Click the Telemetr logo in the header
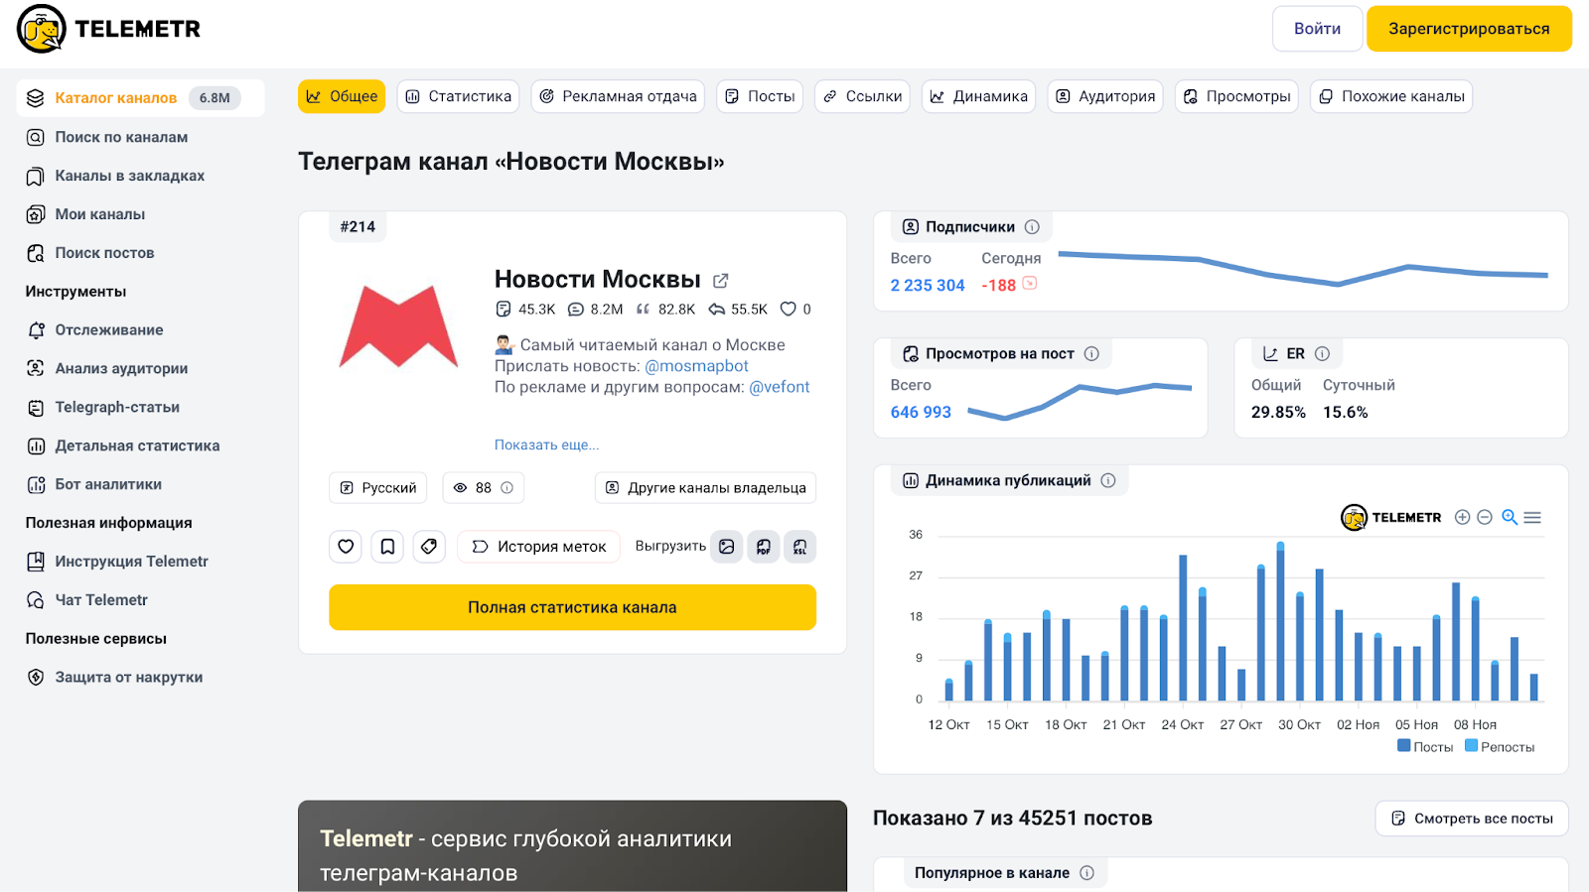The width and height of the screenshot is (1589, 892). (x=109, y=29)
